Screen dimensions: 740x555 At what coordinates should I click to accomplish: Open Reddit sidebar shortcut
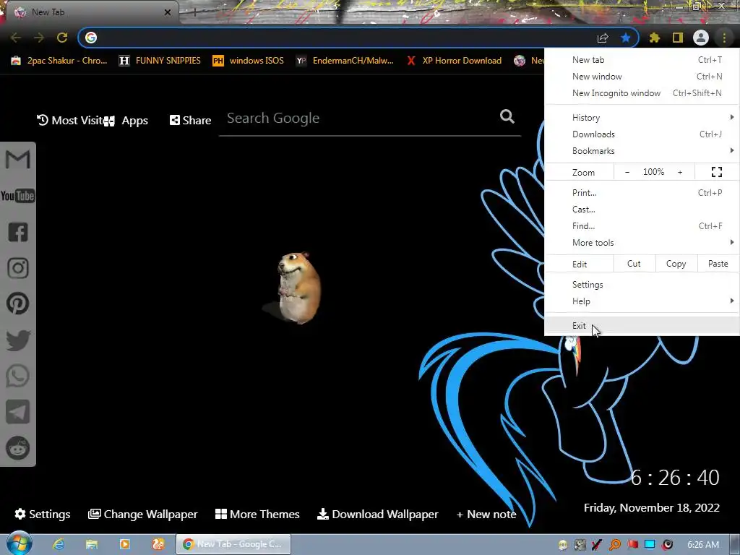coord(18,448)
